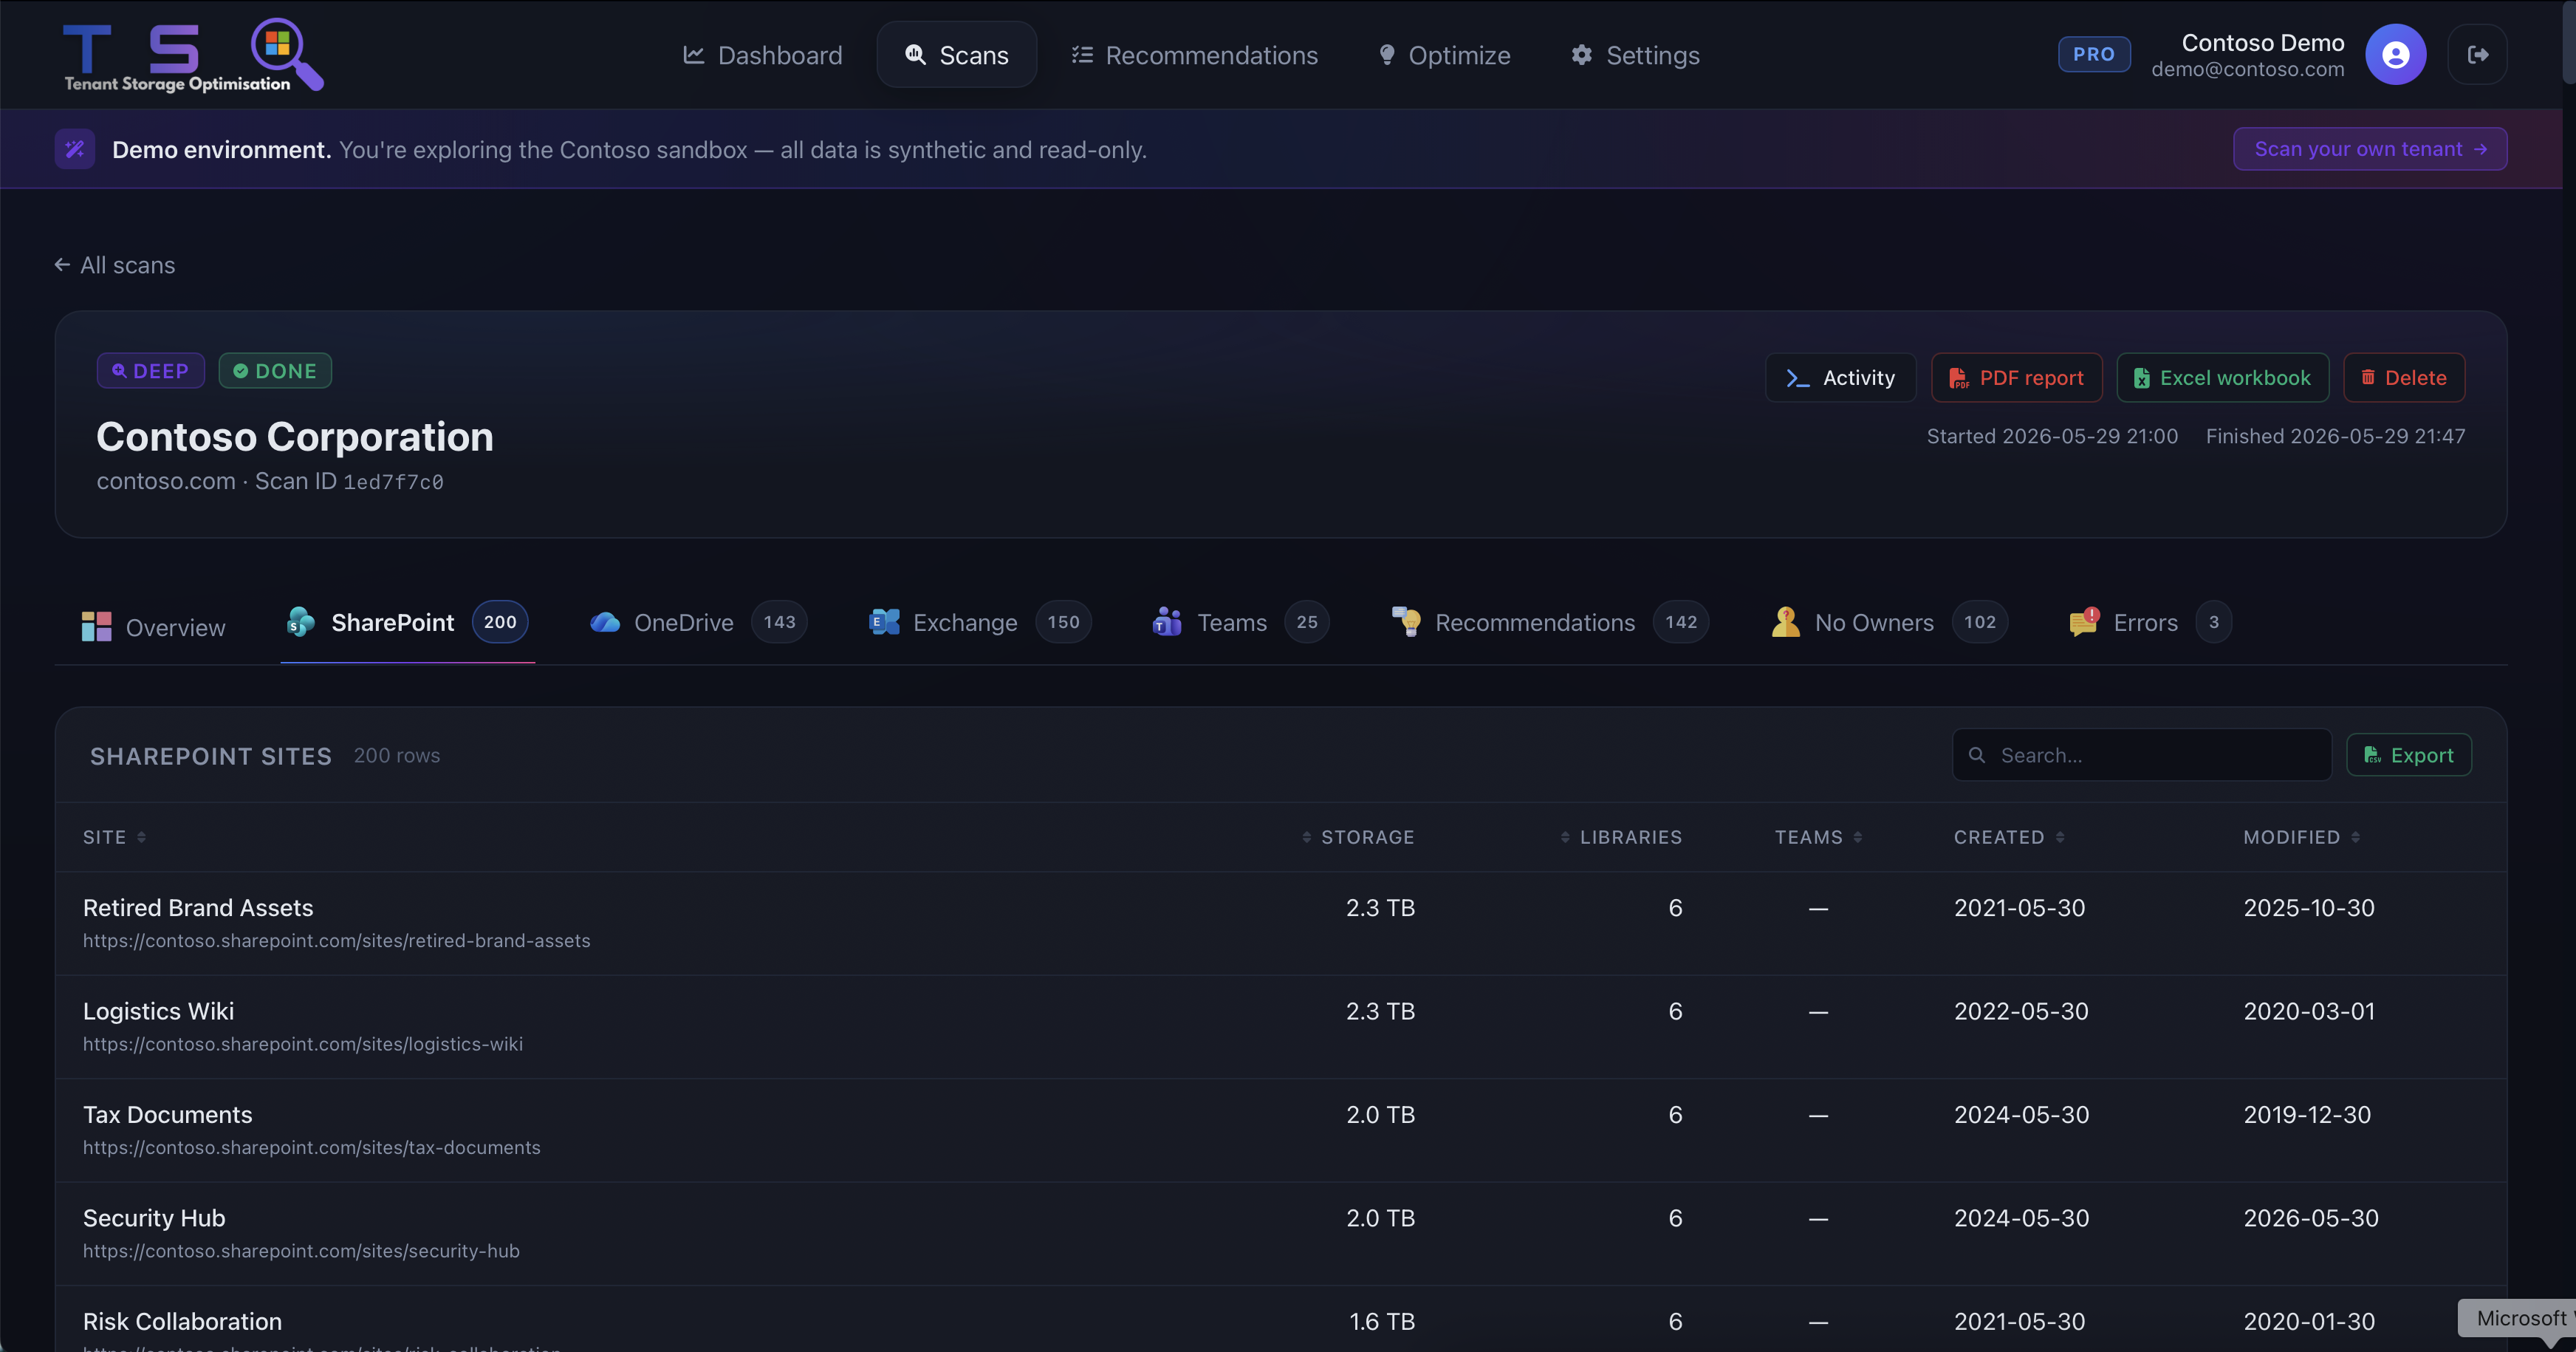Open the tax-documents site URL
The image size is (2576, 1352).
(x=312, y=1148)
